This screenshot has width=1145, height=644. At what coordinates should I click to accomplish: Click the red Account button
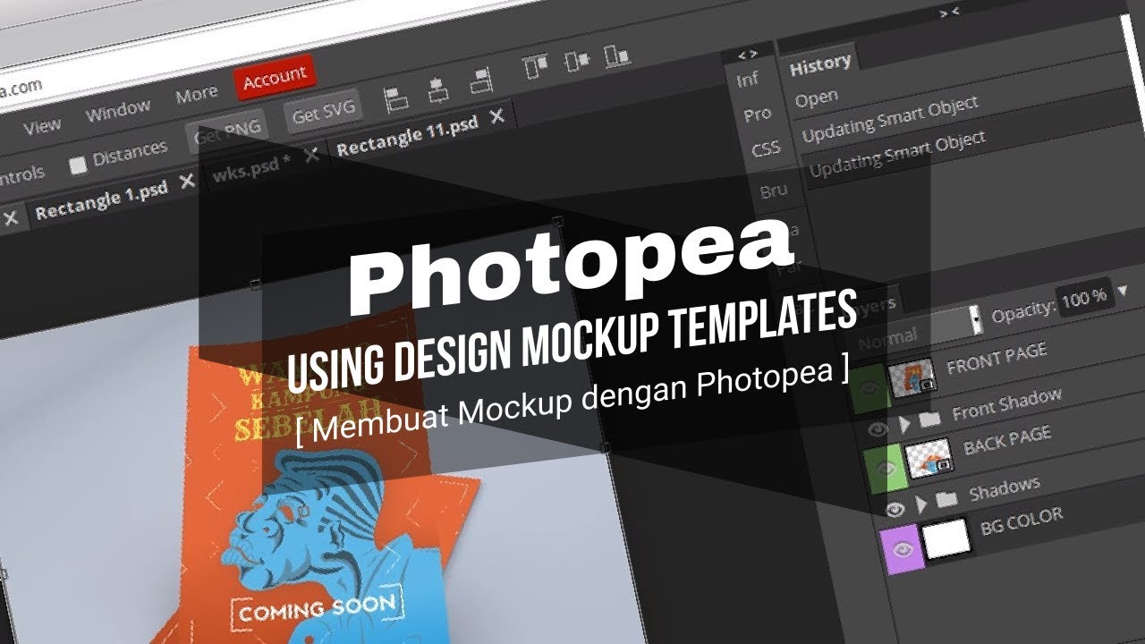[275, 79]
